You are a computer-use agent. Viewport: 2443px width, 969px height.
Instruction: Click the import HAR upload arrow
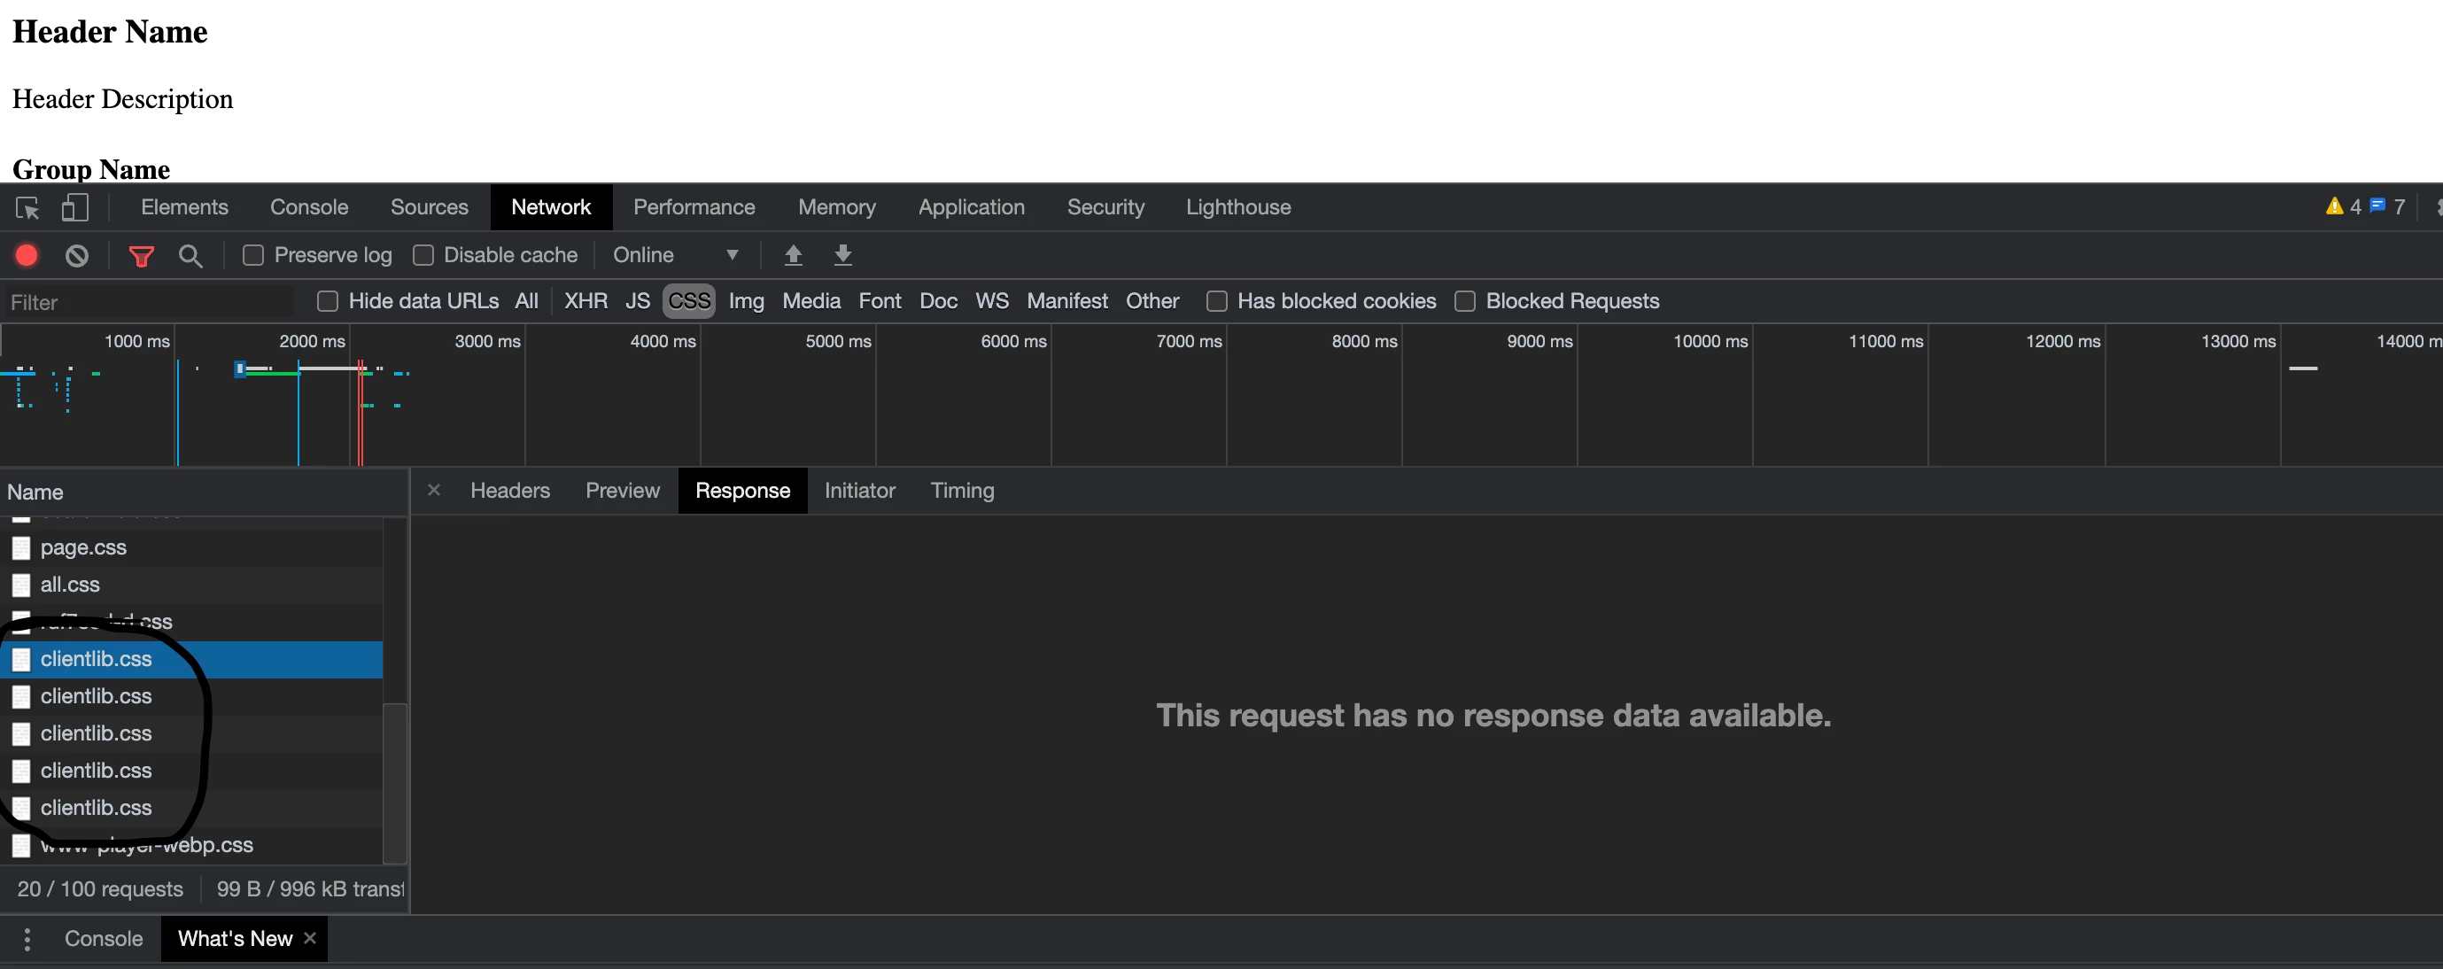point(794,255)
